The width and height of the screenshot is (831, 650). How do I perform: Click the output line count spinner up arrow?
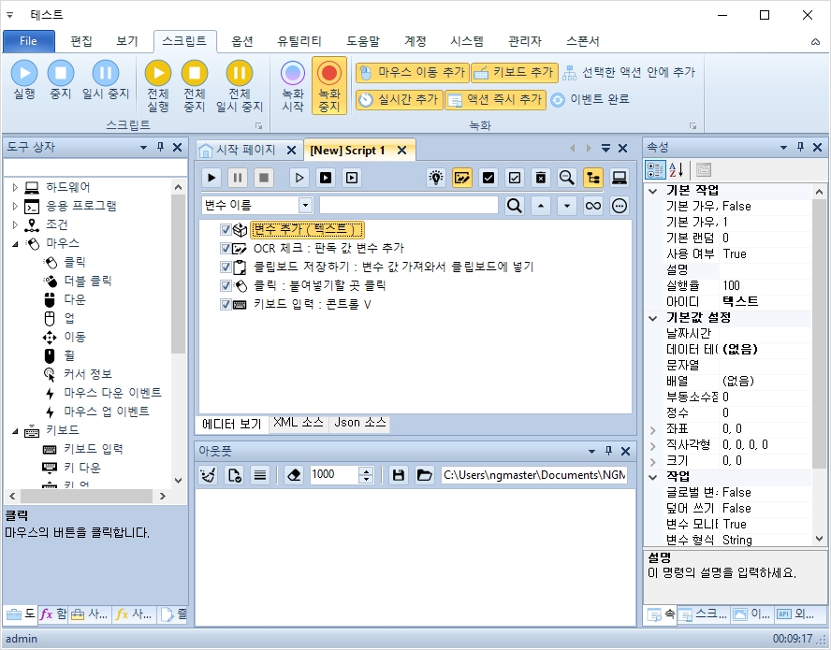366,470
